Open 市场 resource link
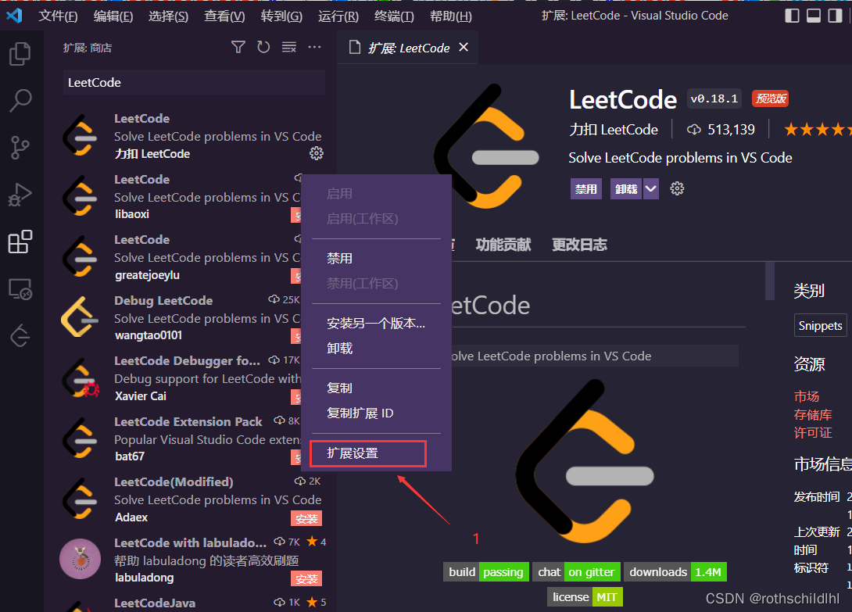 (x=807, y=396)
